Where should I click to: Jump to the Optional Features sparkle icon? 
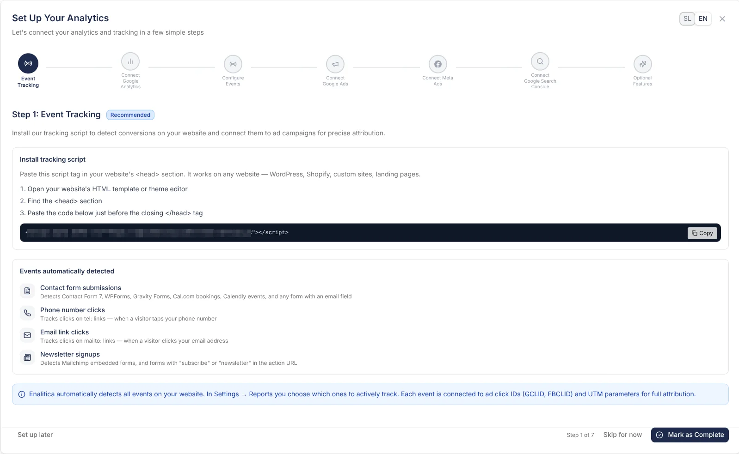click(643, 64)
